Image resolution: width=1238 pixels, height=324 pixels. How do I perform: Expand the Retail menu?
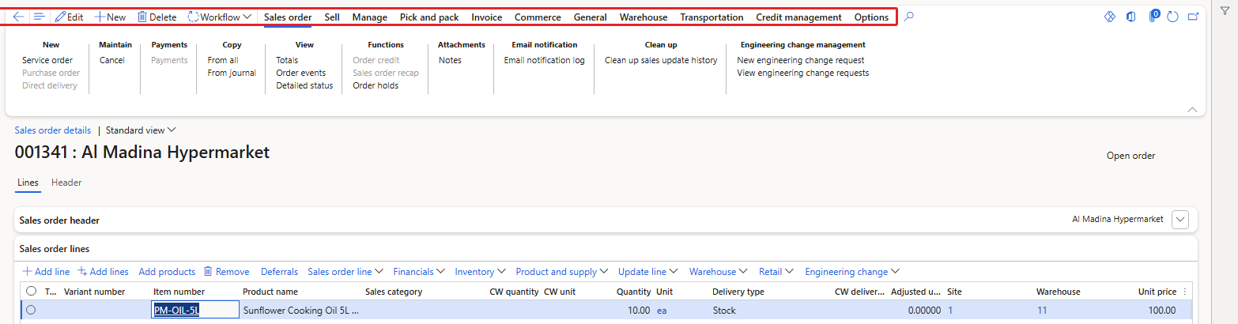point(776,272)
